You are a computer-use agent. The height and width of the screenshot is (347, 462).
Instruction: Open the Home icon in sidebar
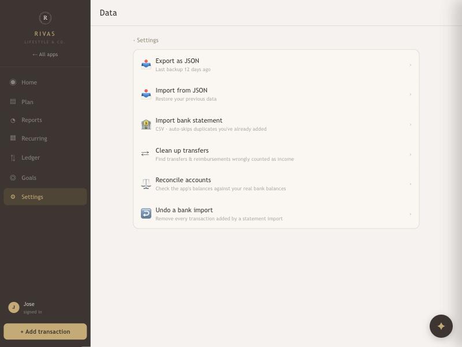pos(13,82)
